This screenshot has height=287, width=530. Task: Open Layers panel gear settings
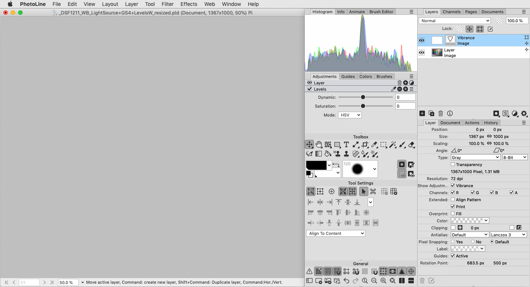point(524,114)
